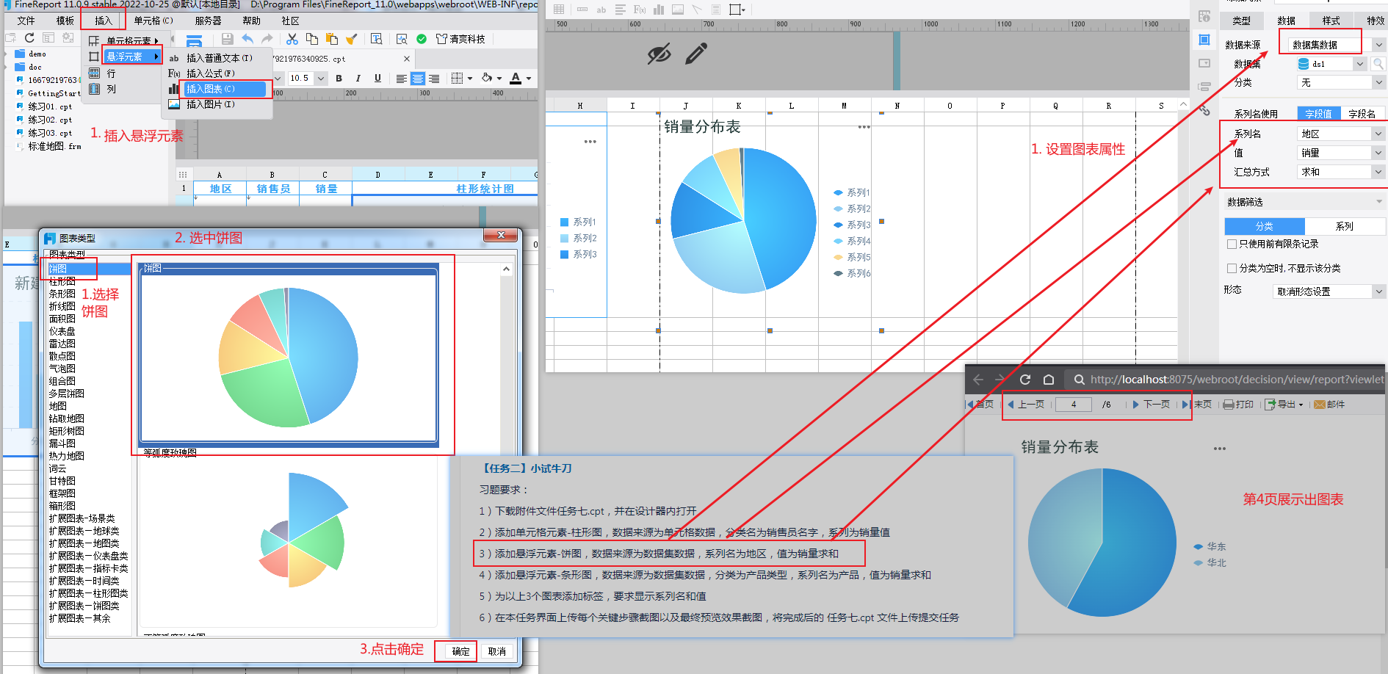The image size is (1388, 674).
Task: Reload the browser page
Action: point(1025,380)
